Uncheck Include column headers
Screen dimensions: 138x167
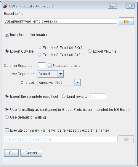7,35
